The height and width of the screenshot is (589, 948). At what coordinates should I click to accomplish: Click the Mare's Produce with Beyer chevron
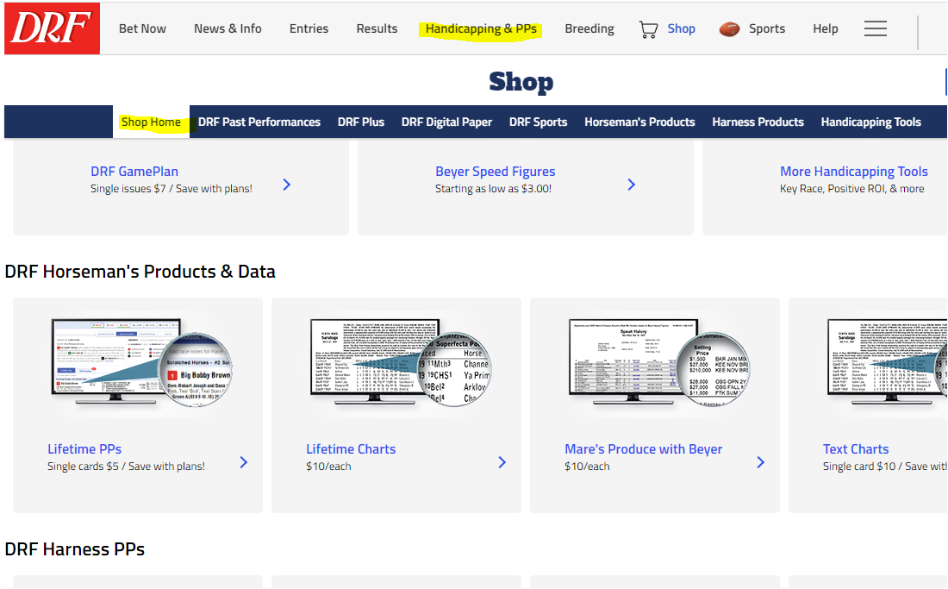(761, 462)
